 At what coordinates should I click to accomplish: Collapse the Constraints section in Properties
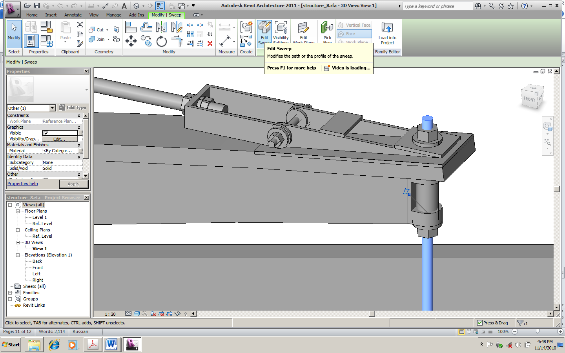click(x=79, y=115)
